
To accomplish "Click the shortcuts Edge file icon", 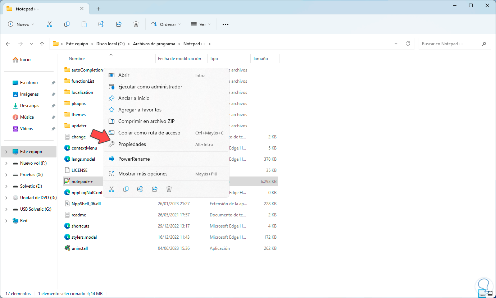I will 67,226.
